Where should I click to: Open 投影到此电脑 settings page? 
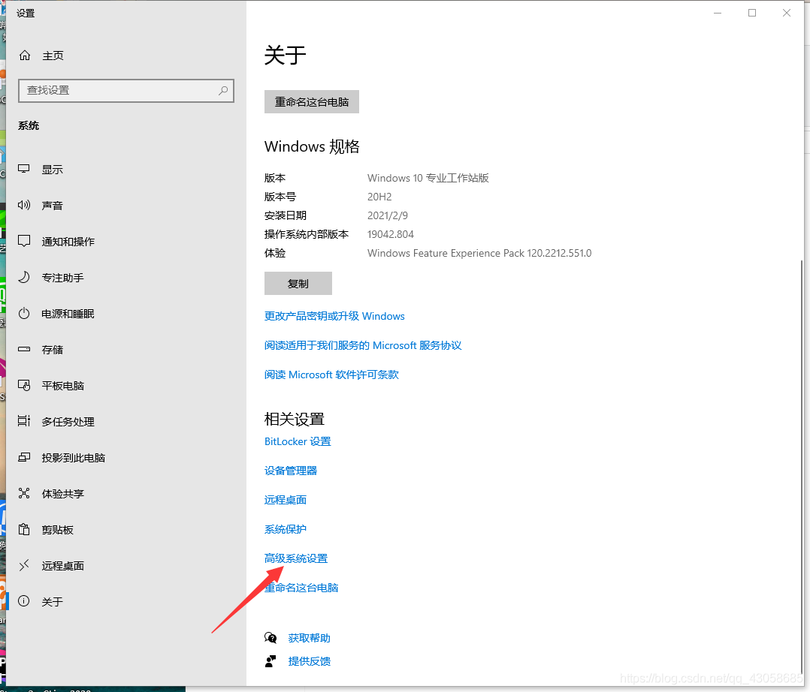coord(74,458)
